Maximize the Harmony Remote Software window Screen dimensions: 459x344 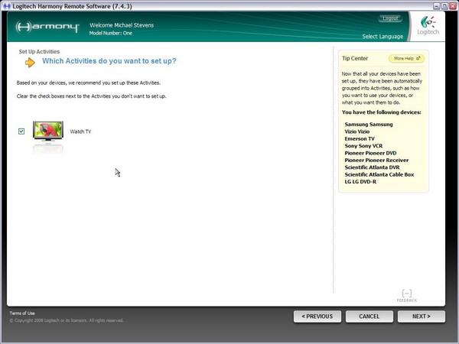click(444, 6)
